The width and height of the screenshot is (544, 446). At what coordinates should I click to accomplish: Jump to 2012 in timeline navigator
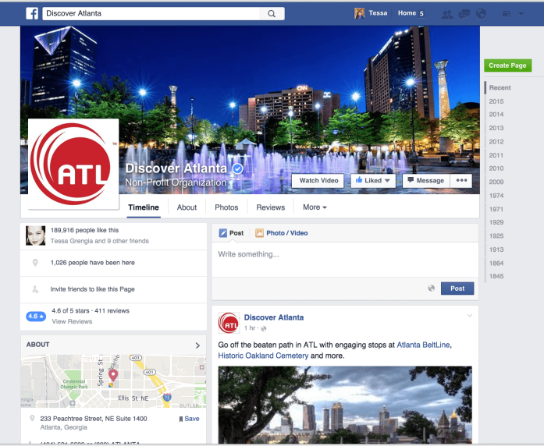click(496, 142)
